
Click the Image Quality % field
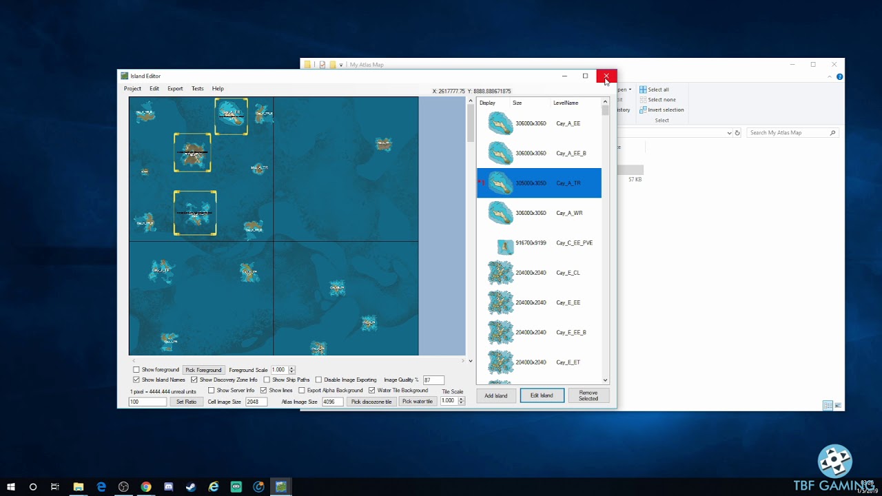point(433,380)
